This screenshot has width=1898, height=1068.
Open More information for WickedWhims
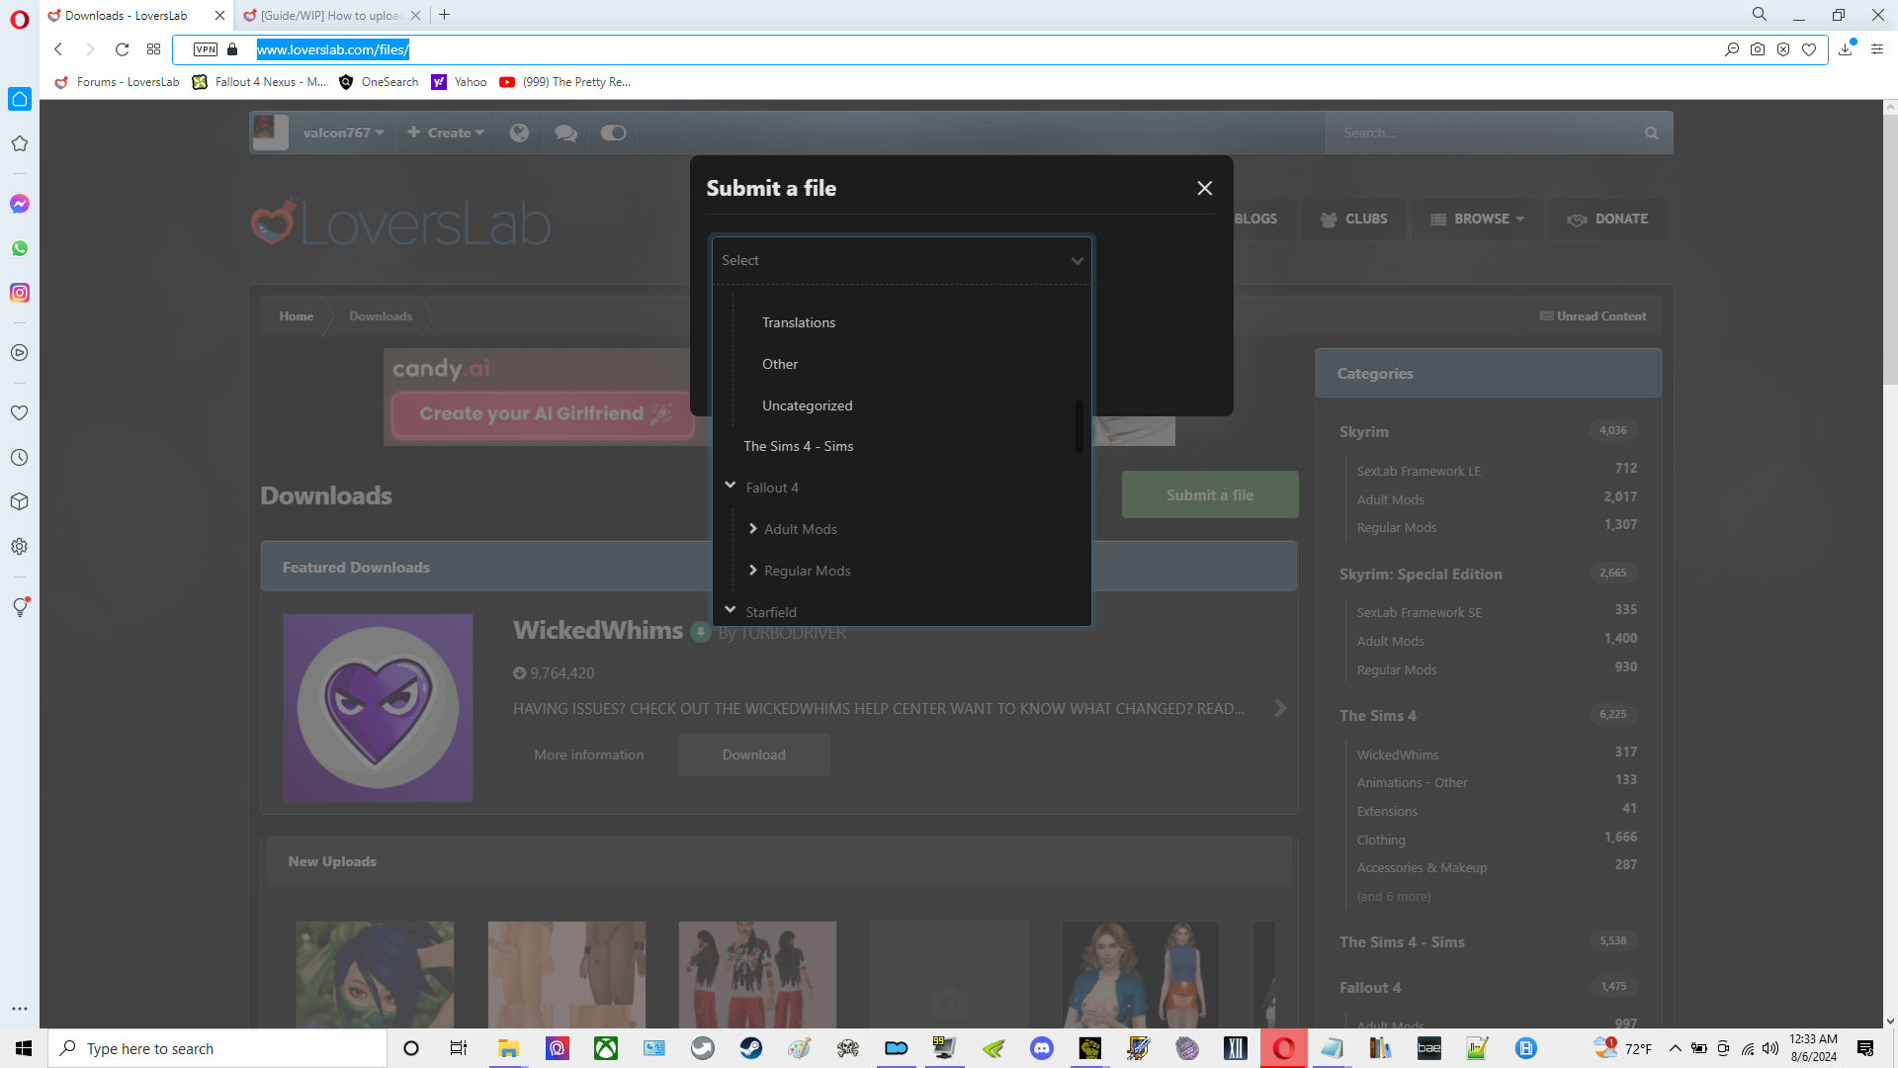click(589, 755)
